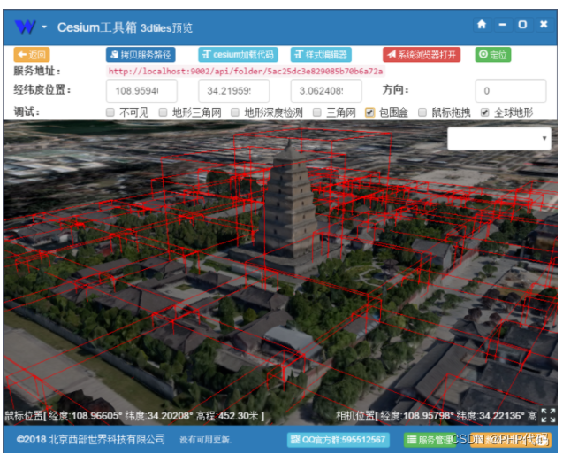Enable the 鼠标拖拽 mouse drag checkbox
Screen dimensions: 563x454
422,112
